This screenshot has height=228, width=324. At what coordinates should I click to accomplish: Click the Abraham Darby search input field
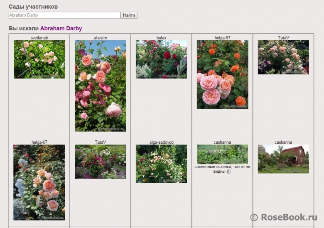point(64,15)
